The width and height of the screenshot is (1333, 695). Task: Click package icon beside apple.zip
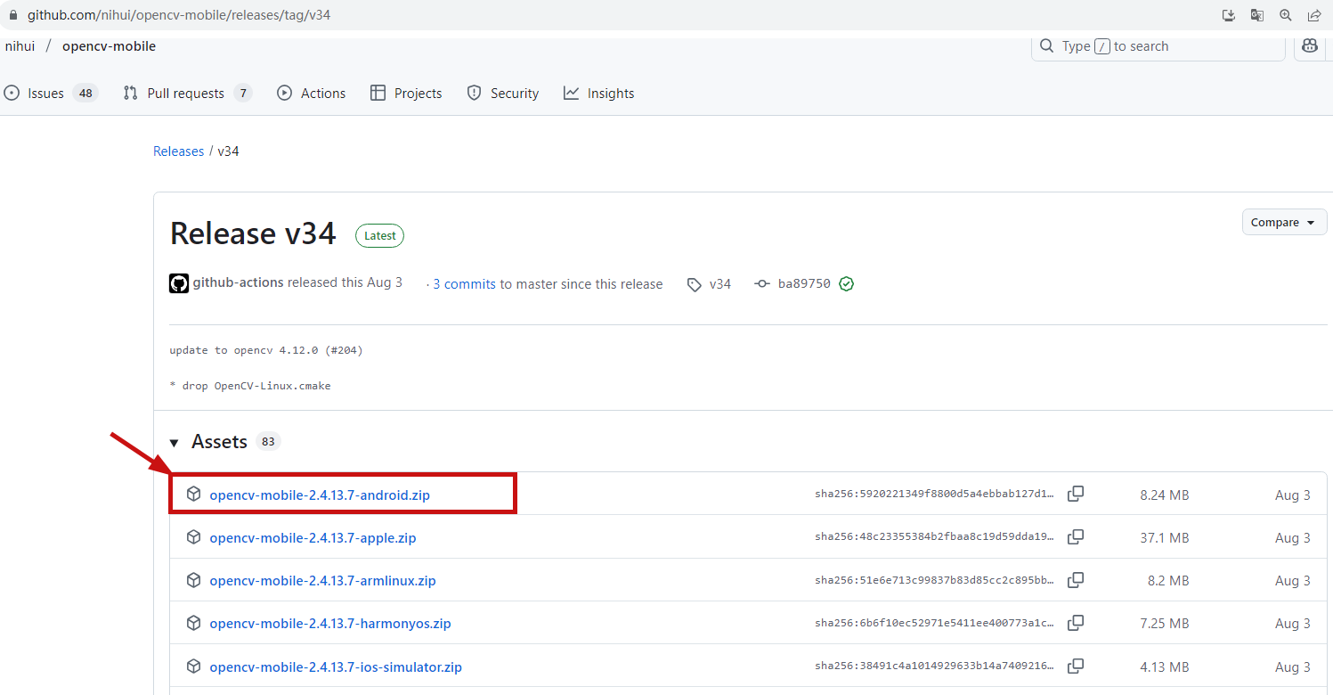pos(193,537)
